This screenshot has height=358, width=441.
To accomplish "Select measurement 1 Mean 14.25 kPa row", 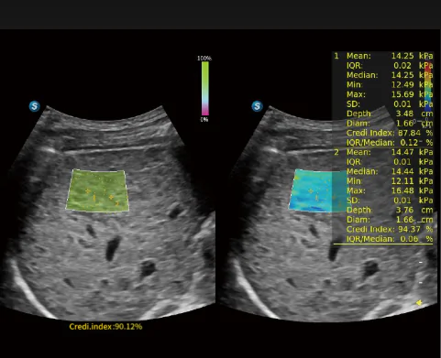I will (x=384, y=56).
